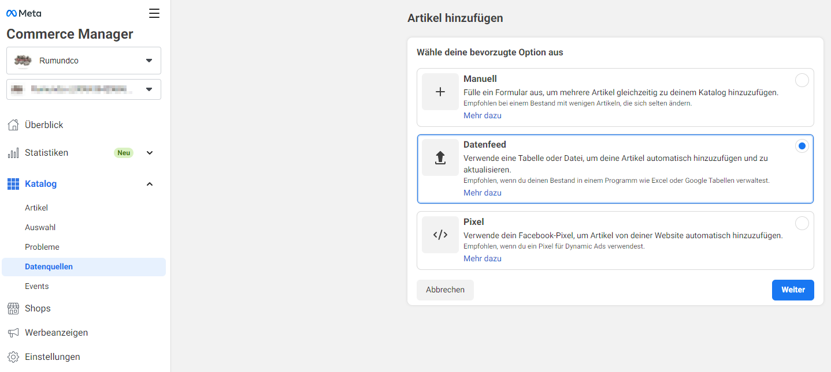
Task: Click the Weiter button
Action: click(x=792, y=290)
